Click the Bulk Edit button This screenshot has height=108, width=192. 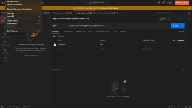[x=181, y=40]
